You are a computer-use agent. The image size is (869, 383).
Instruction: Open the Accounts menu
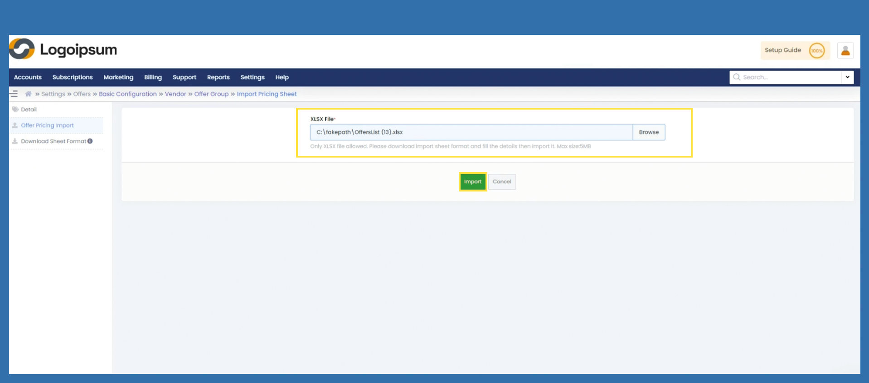pos(28,77)
